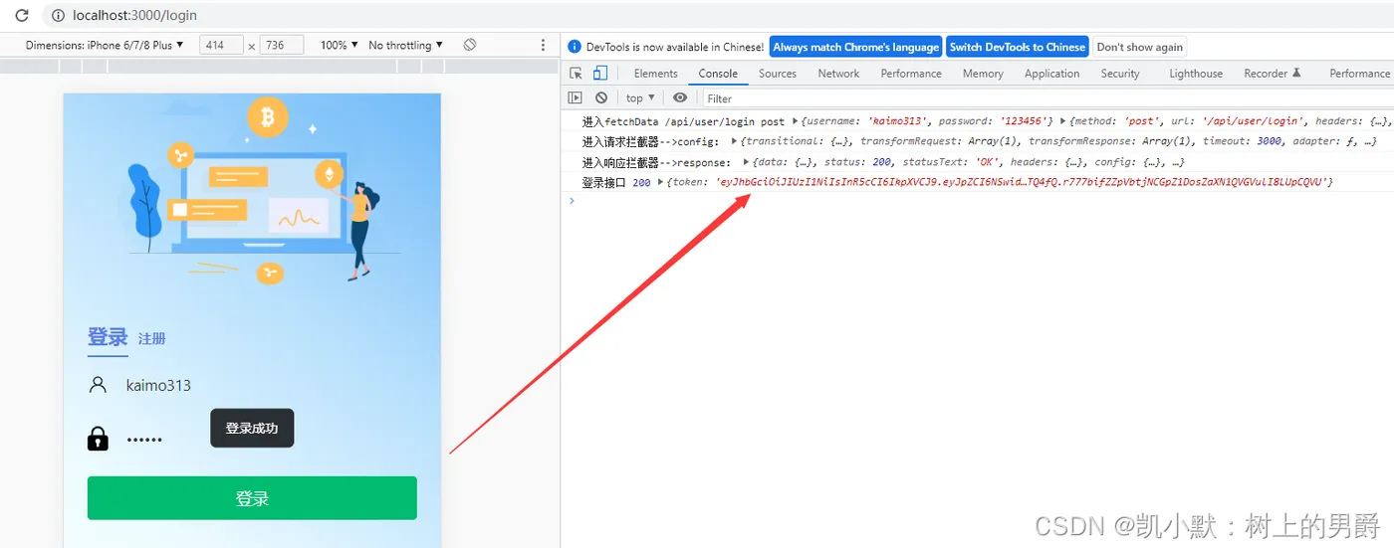Click the user avatar icon beside kaimo313
The image size is (1394, 548).
coord(98,385)
